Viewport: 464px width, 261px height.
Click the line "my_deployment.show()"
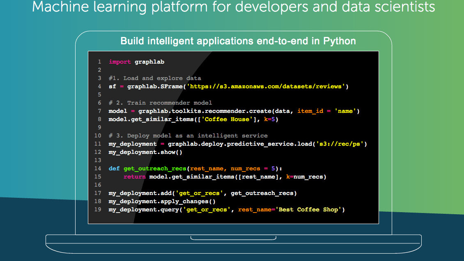145,152
